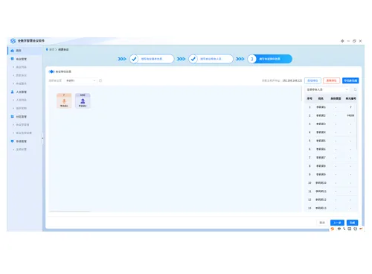This screenshot has height=274, width=372.
Task: Open the personnel list sidebar sub-item
Action: tap(22, 100)
